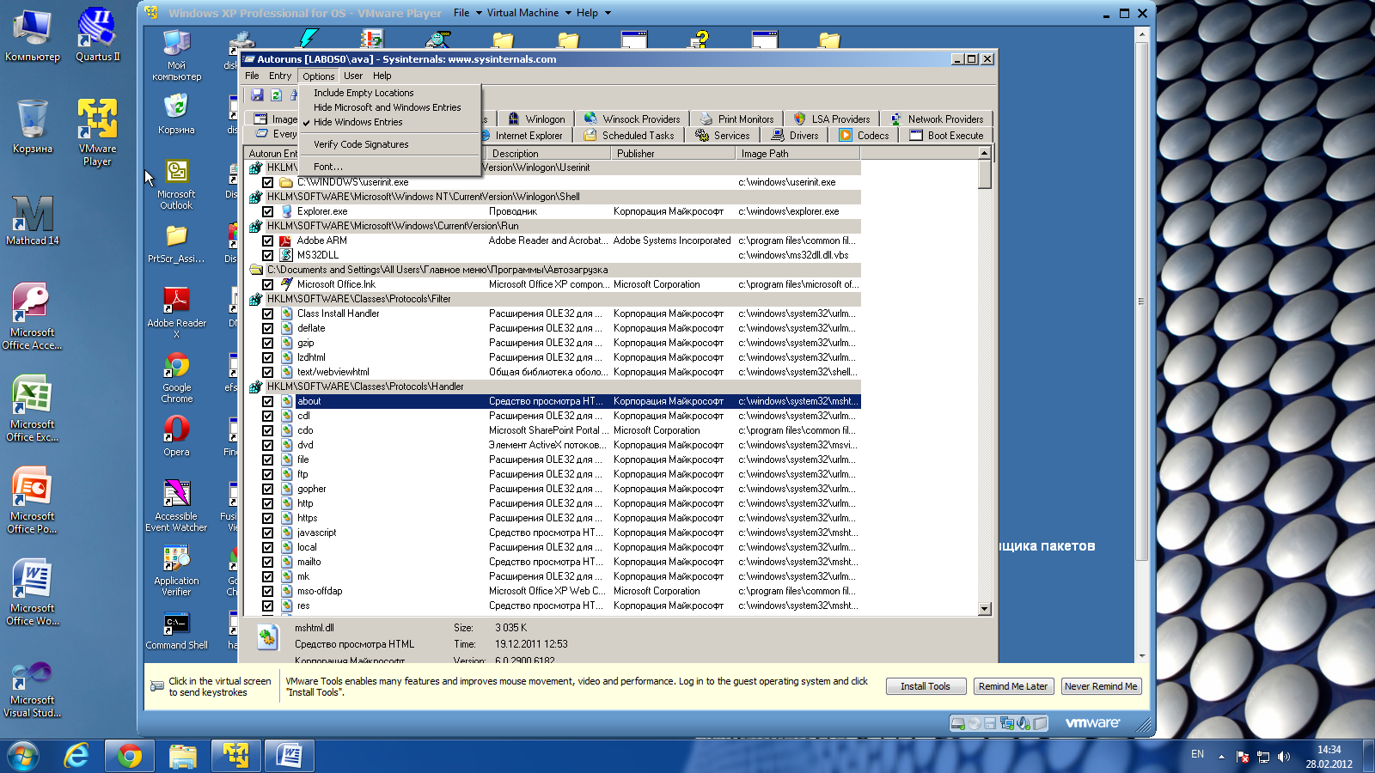Toggle the Microsoft Office.lnk checkbox

coord(268,285)
